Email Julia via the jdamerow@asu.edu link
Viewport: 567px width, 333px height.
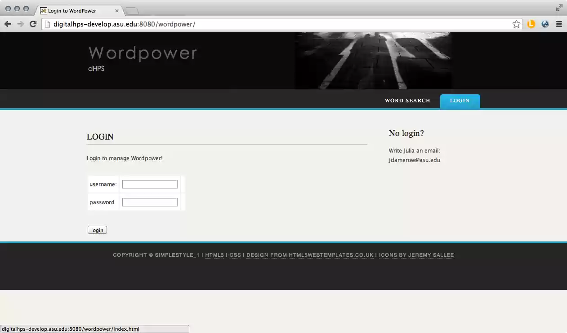(x=414, y=160)
